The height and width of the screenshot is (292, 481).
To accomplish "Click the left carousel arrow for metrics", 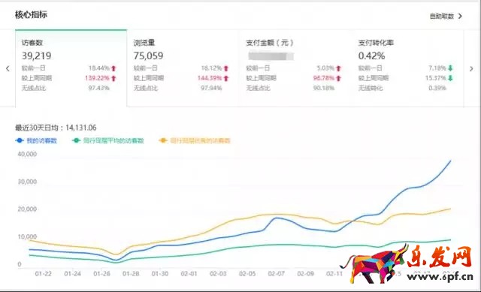I will (x=8, y=68).
